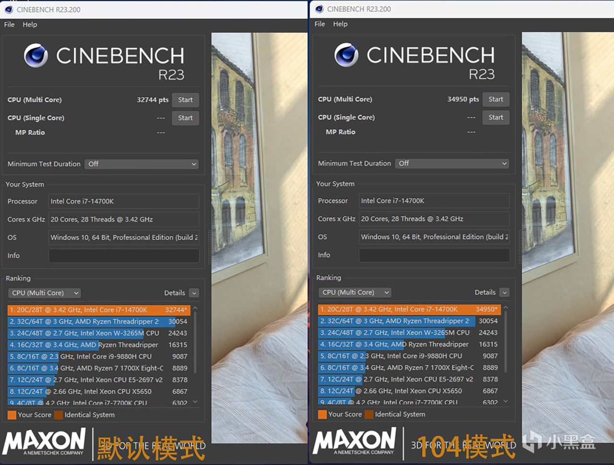This screenshot has height=465, width=614.
Task: Click the orange Your Score swatch in left window
Action: [x=12, y=415]
